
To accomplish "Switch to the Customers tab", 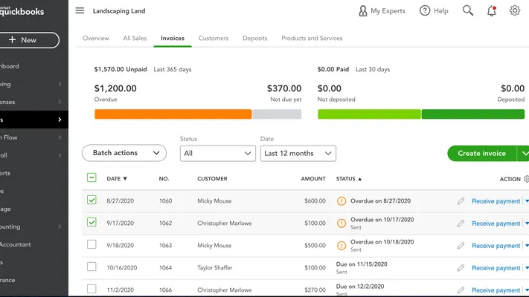I will [x=214, y=39].
